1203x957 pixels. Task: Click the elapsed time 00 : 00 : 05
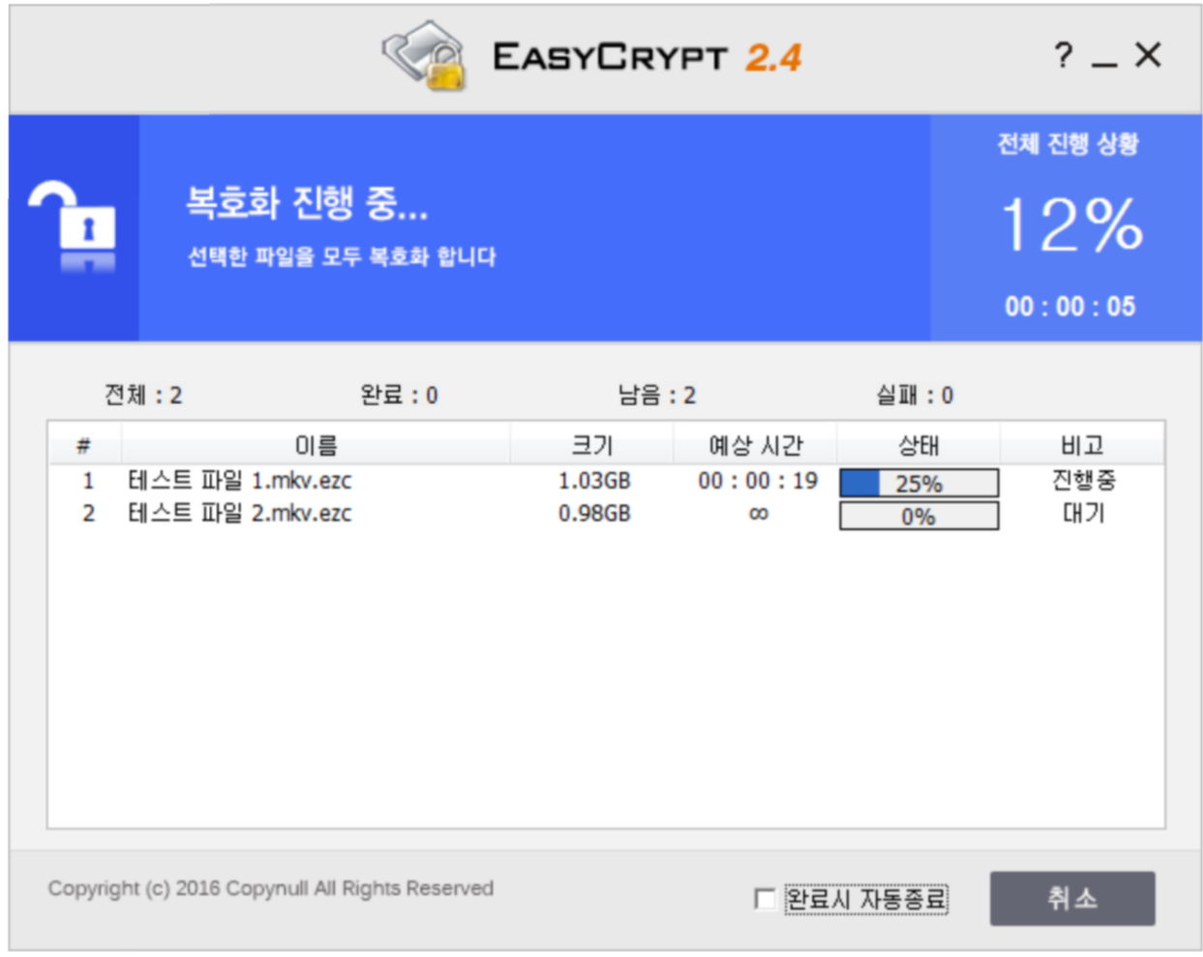[x=1069, y=307]
